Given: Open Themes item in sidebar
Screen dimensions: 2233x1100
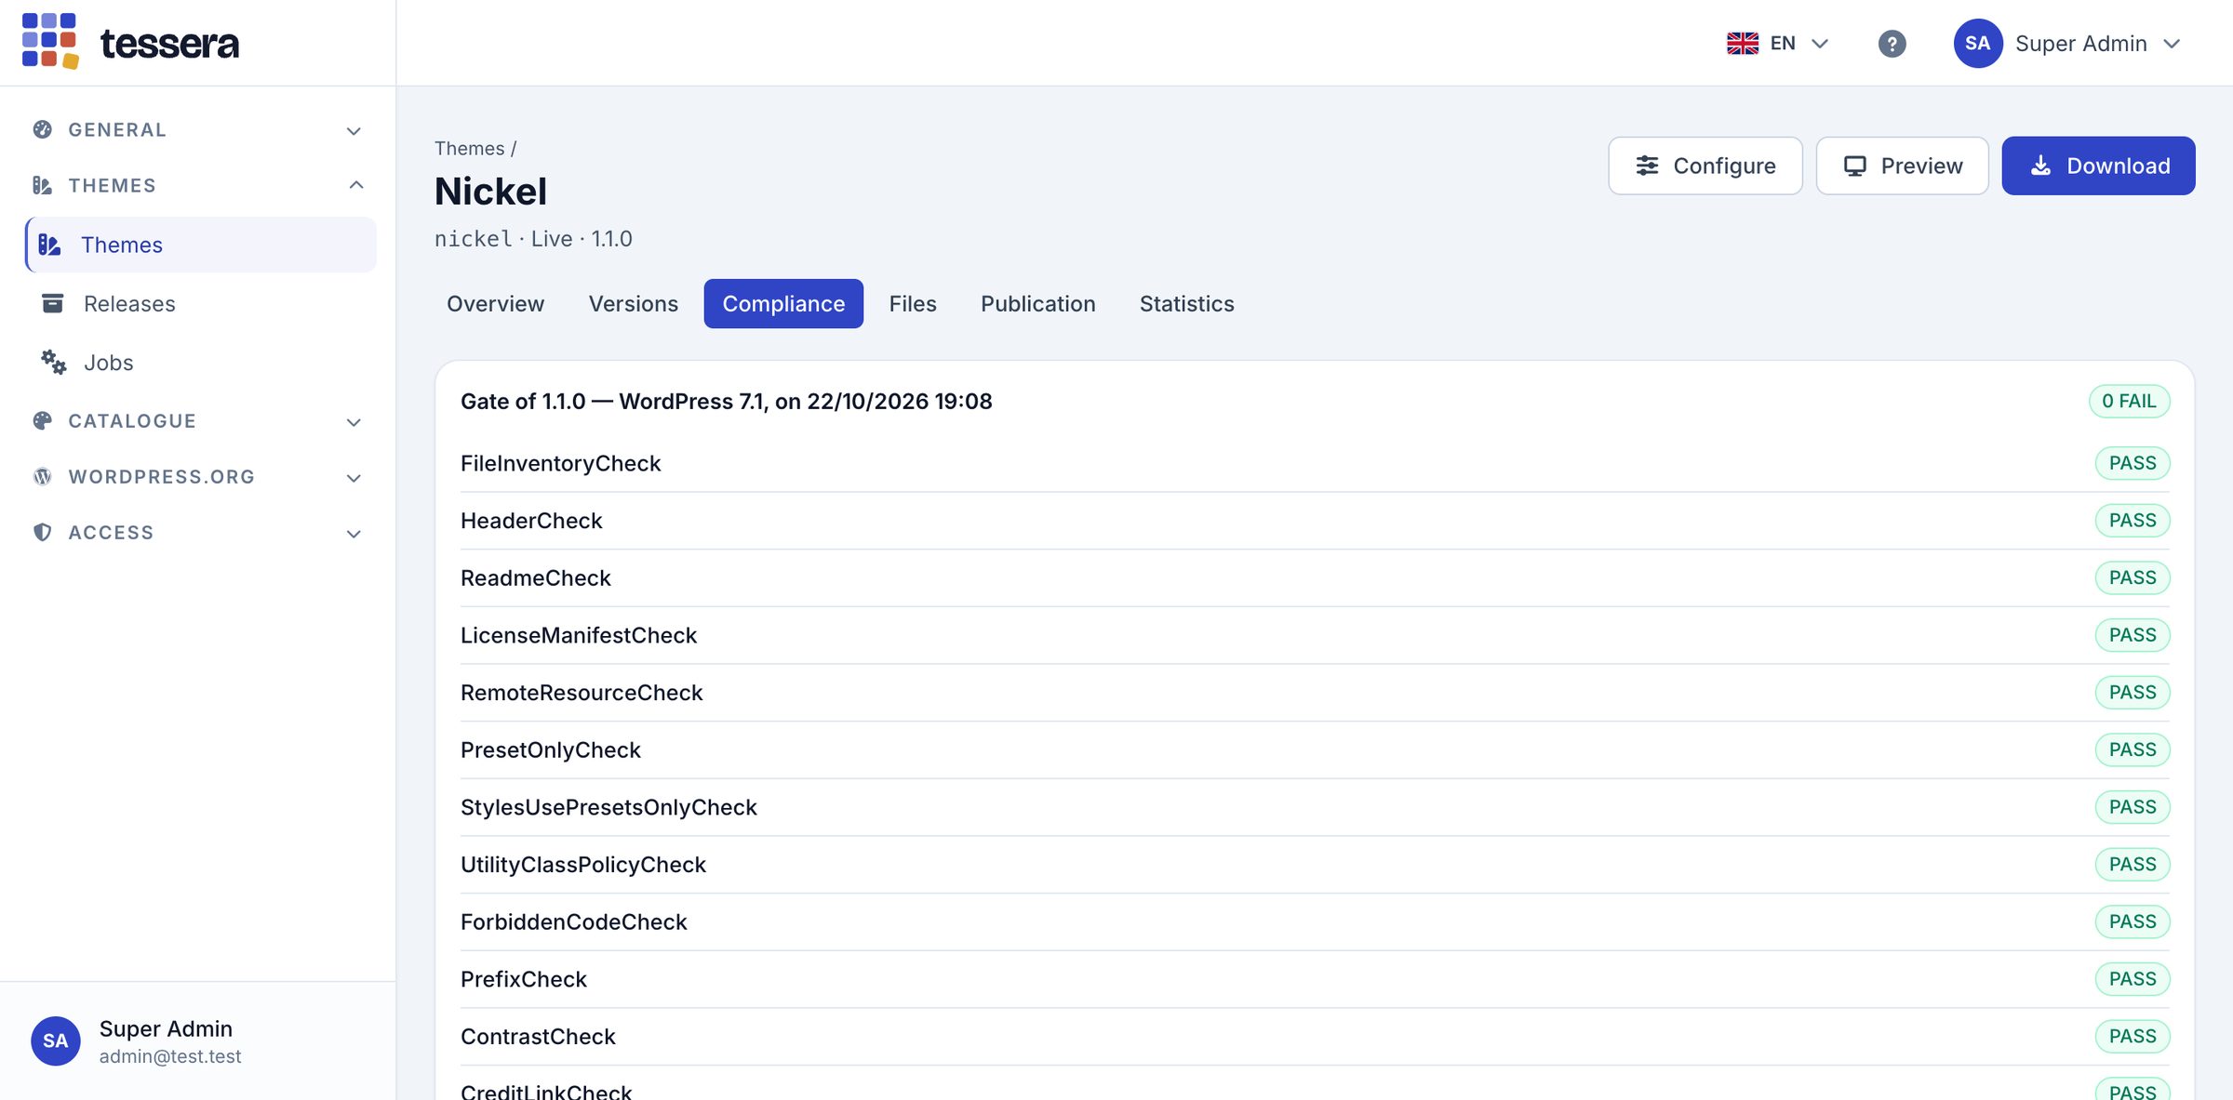Looking at the screenshot, I should click(201, 245).
